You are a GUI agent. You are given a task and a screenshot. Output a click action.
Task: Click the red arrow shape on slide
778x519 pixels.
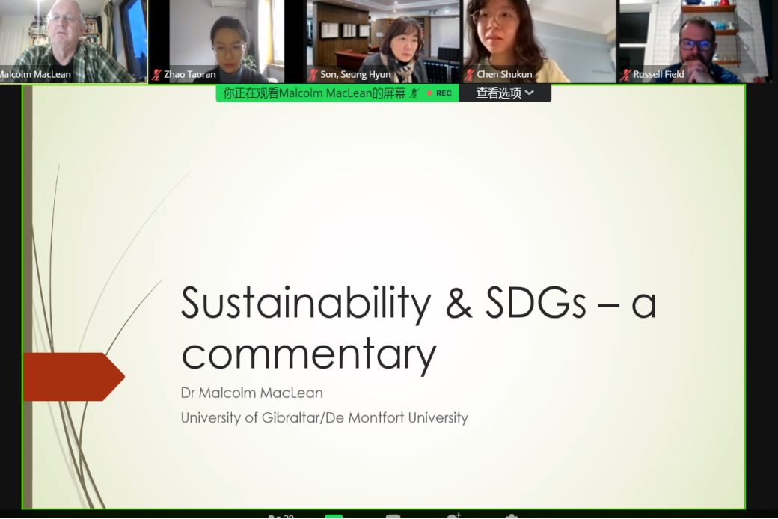coord(73,376)
